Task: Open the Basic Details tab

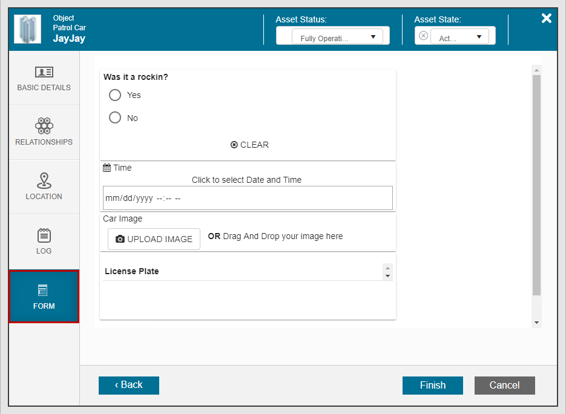Action: tap(44, 79)
